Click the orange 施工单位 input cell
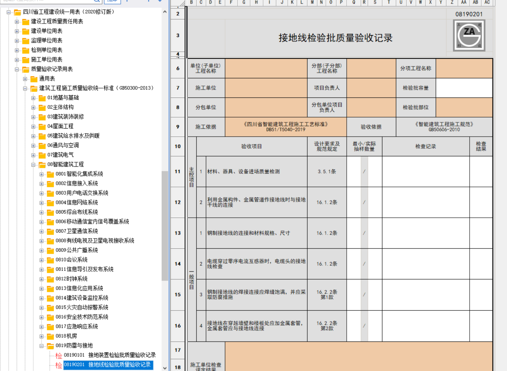The height and width of the screenshot is (371, 507). pyautogui.click(x=266, y=88)
